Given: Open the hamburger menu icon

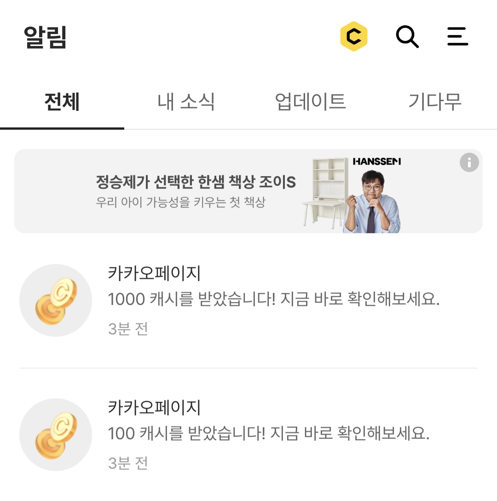Looking at the screenshot, I should click(457, 36).
